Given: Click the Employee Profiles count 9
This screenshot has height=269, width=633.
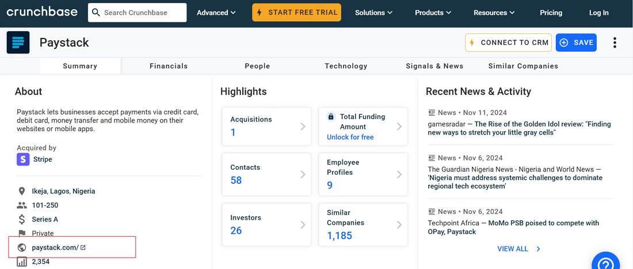Looking at the screenshot, I should (x=330, y=185).
